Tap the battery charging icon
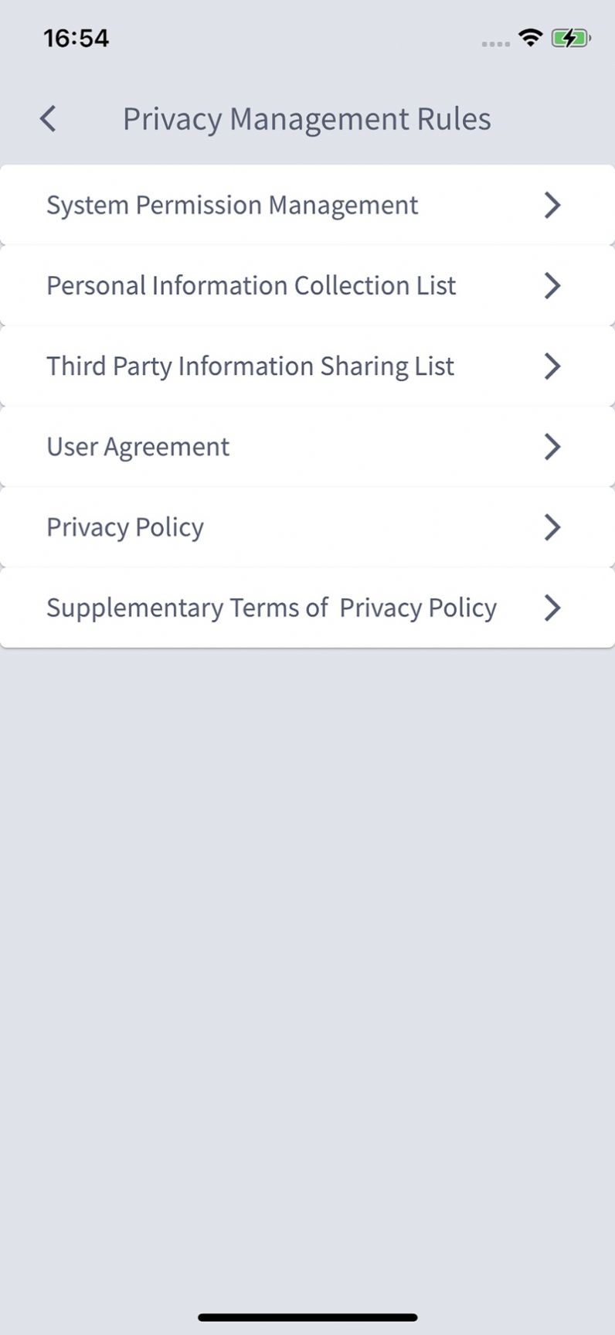This screenshot has width=615, height=1335. 571,38
